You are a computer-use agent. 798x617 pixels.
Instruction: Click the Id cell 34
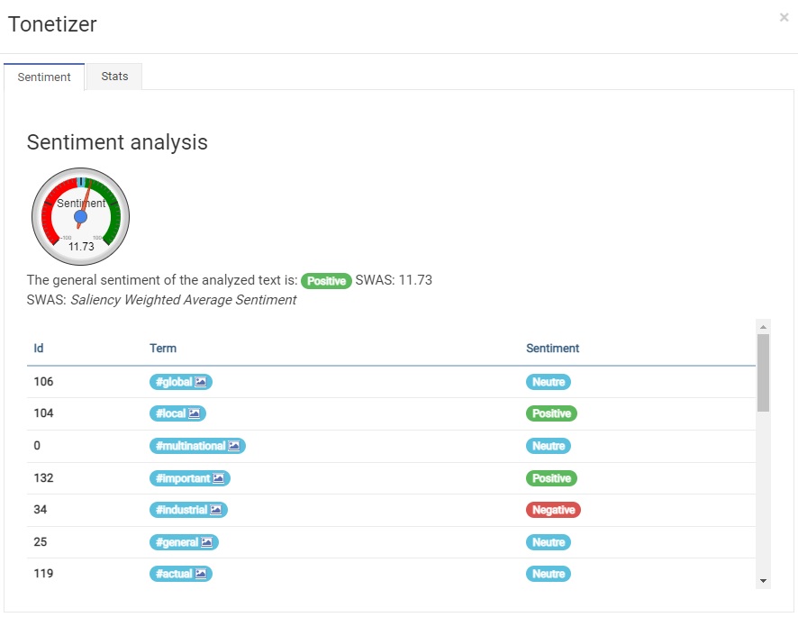tap(41, 509)
